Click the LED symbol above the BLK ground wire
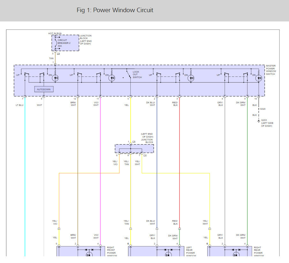289x263 pixels. click(x=259, y=78)
